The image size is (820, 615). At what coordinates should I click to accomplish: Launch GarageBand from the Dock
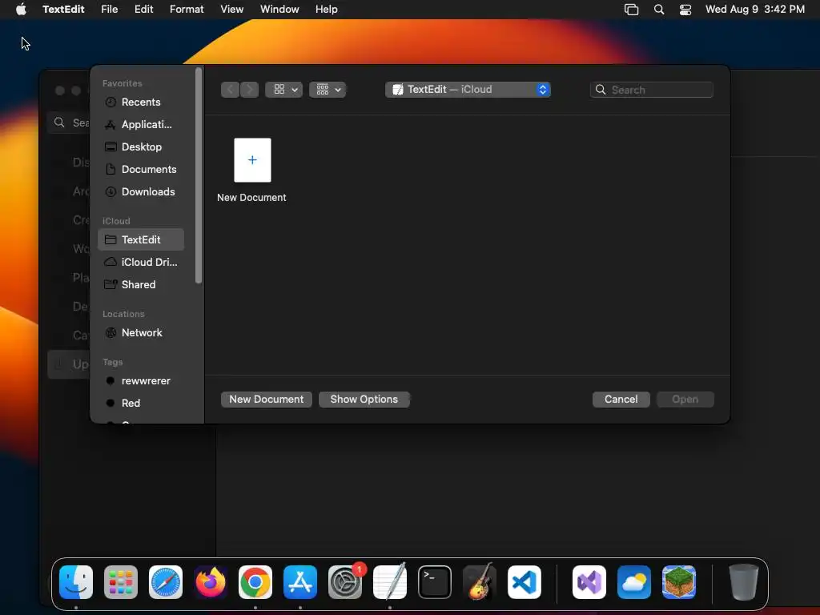[480, 582]
